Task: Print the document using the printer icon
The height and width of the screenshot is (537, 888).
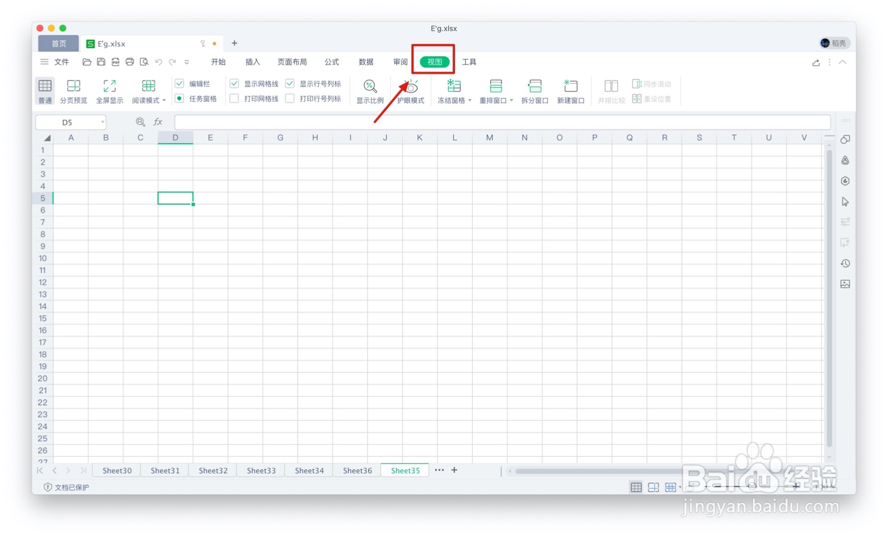Action: click(130, 62)
